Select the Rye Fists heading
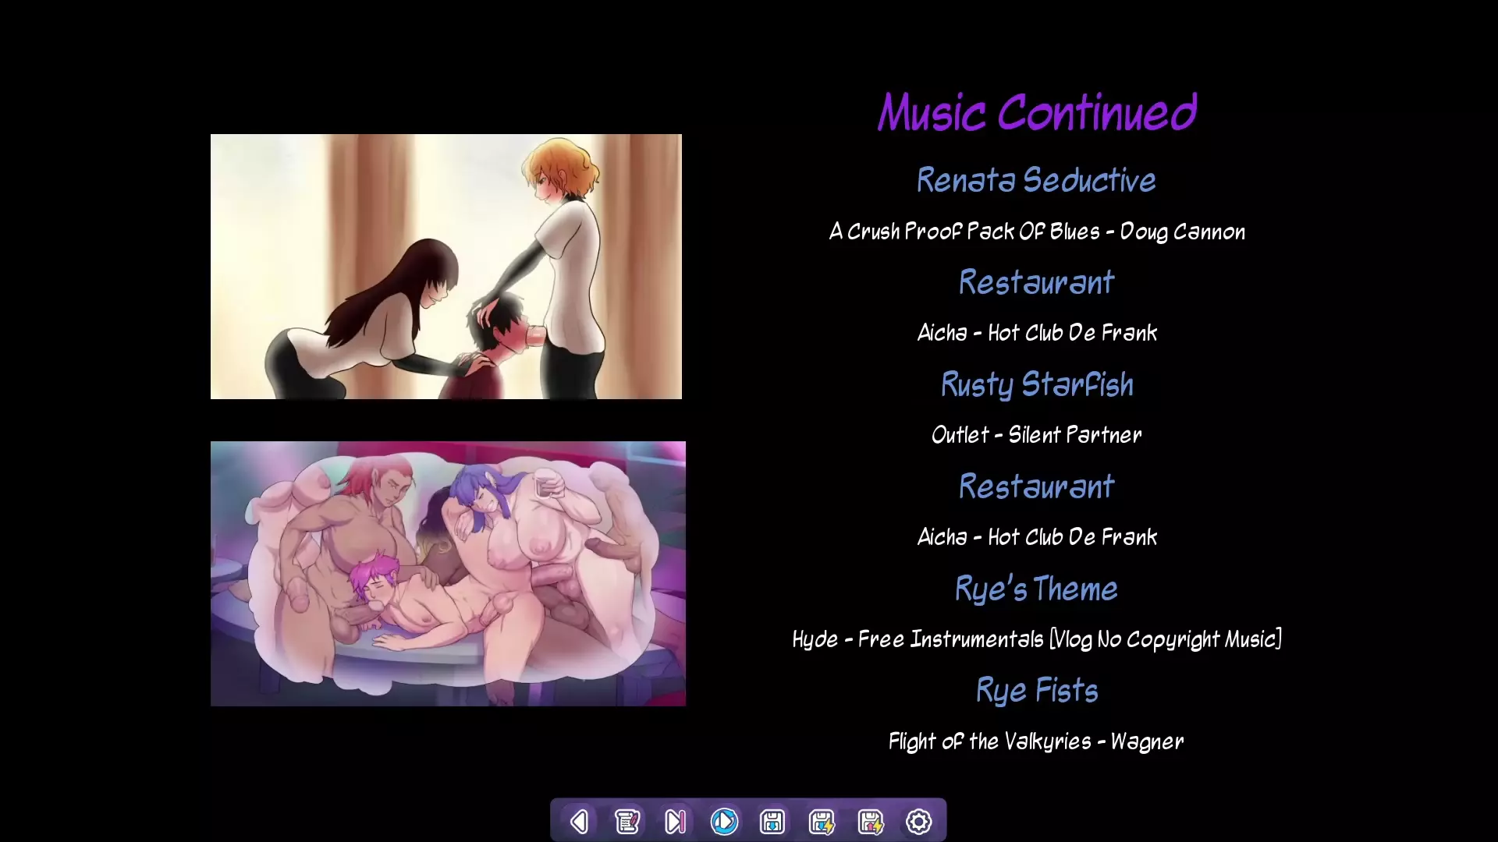 coord(1036,691)
